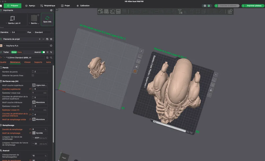Image resolution: width=265 pixels, height=161 pixels.
Task: Open Longueur maximale de l'ancre dropdown
Action: pos(40,144)
